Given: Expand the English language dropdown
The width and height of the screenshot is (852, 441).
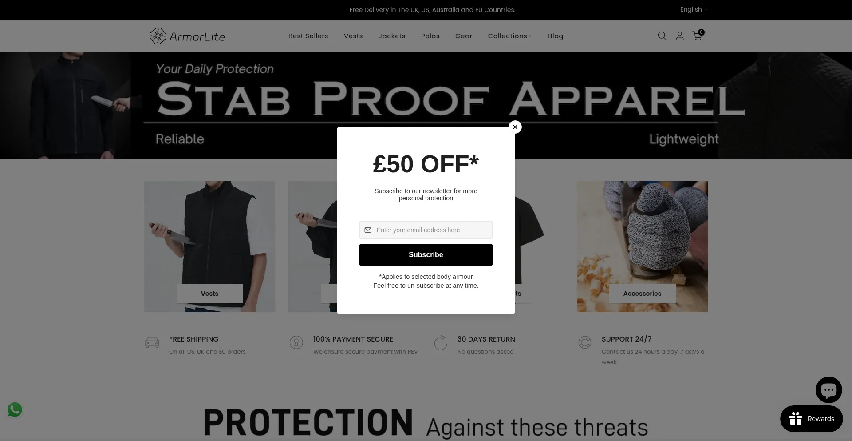Looking at the screenshot, I should [x=694, y=9].
